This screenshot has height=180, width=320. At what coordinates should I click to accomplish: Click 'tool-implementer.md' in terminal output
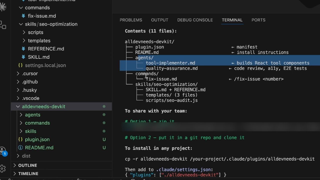pyautogui.click(x=170, y=63)
